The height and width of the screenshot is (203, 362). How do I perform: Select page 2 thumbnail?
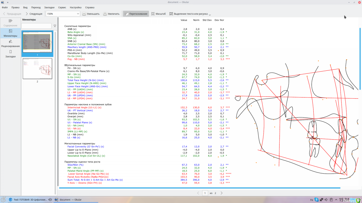click(x=37, y=69)
